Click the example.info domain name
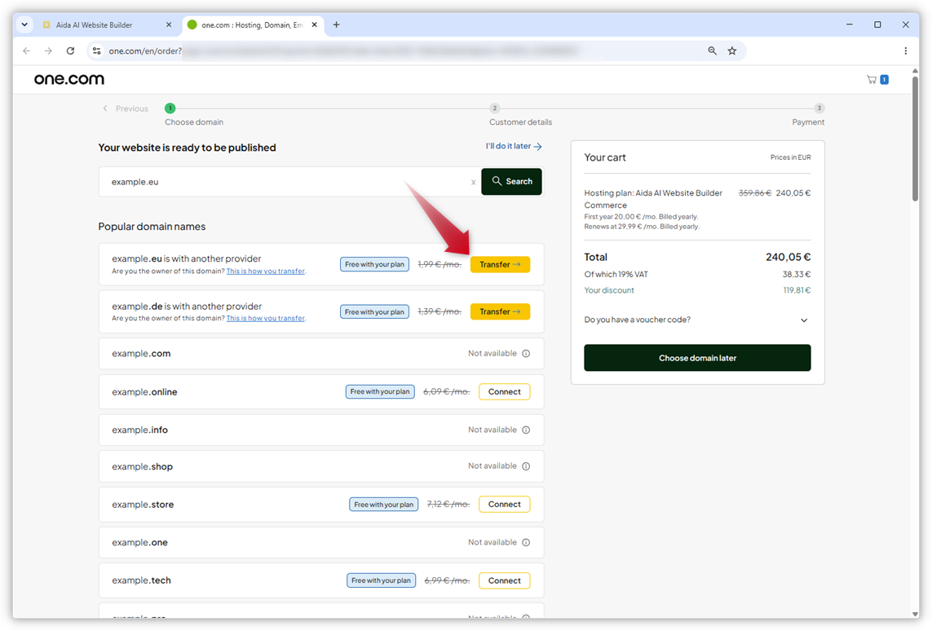Viewport: 932px width, 631px height. (x=139, y=430)
